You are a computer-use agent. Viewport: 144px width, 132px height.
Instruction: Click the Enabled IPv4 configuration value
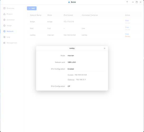pyautogui.click(x=71, y=69)
